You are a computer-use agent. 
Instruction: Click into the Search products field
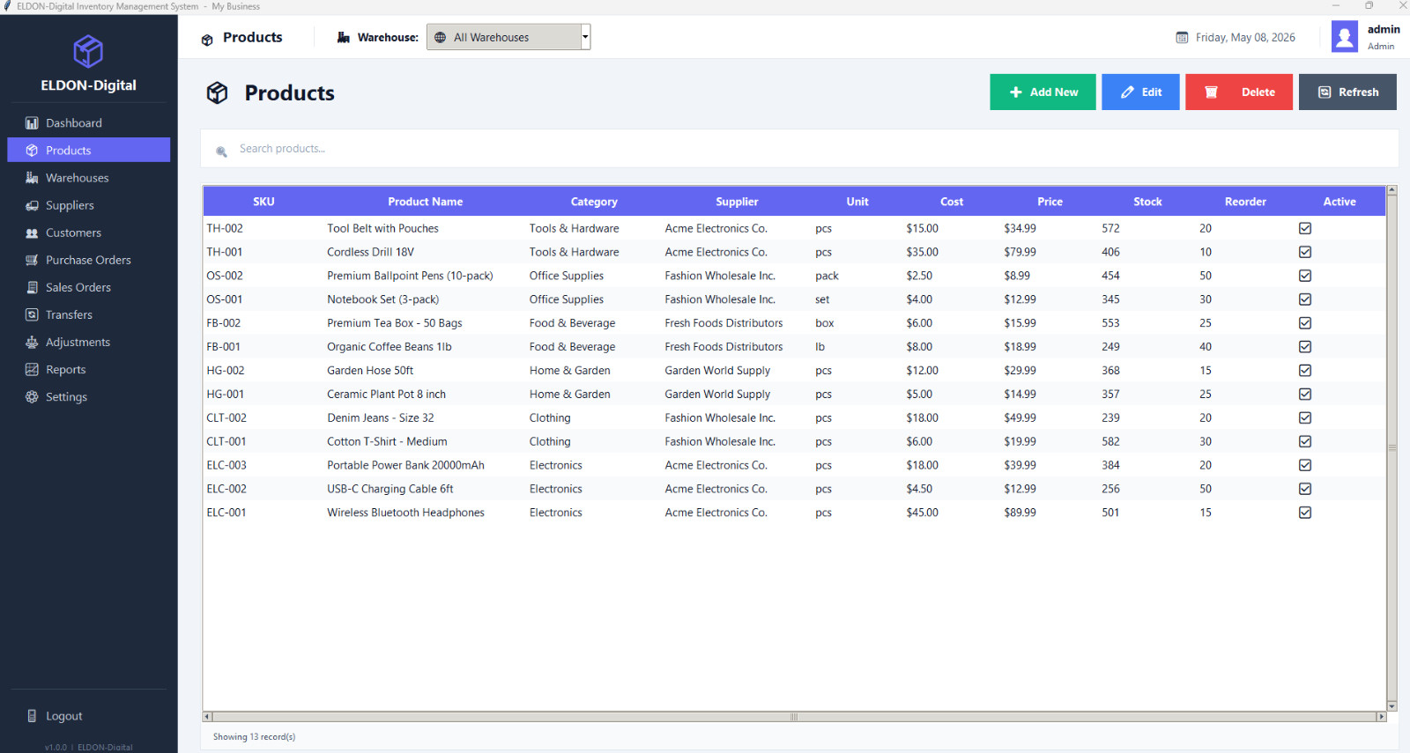799,149
